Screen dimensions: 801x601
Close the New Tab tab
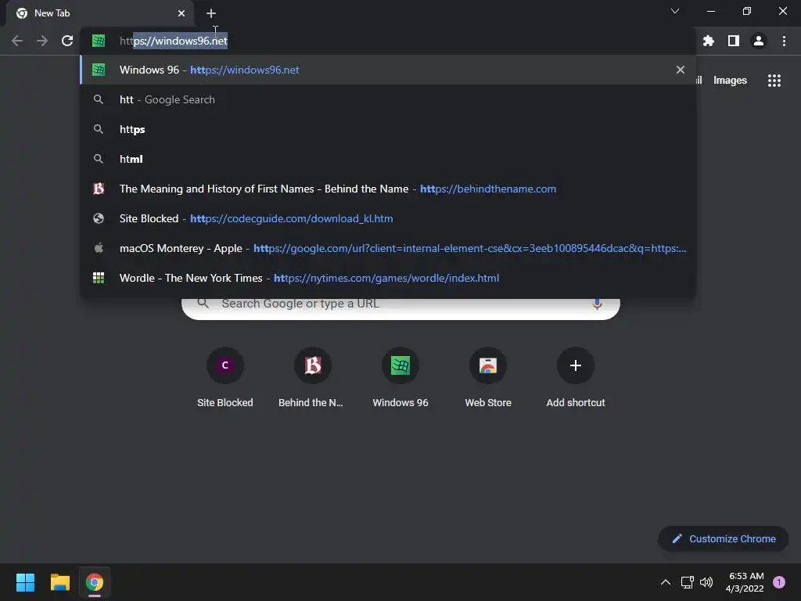181,13
